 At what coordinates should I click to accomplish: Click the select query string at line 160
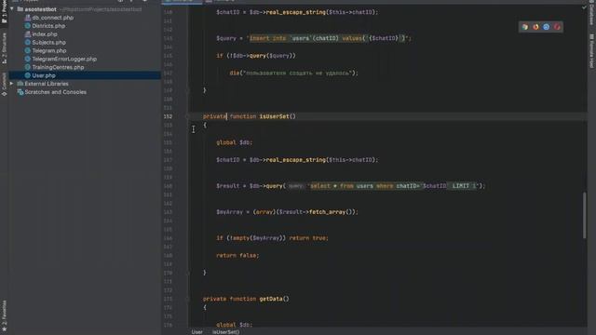393,186
